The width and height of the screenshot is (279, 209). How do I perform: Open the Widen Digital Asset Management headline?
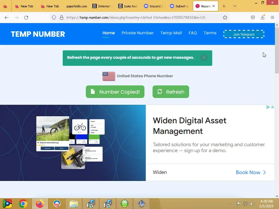pyautogui.click(x=190, y=126)
